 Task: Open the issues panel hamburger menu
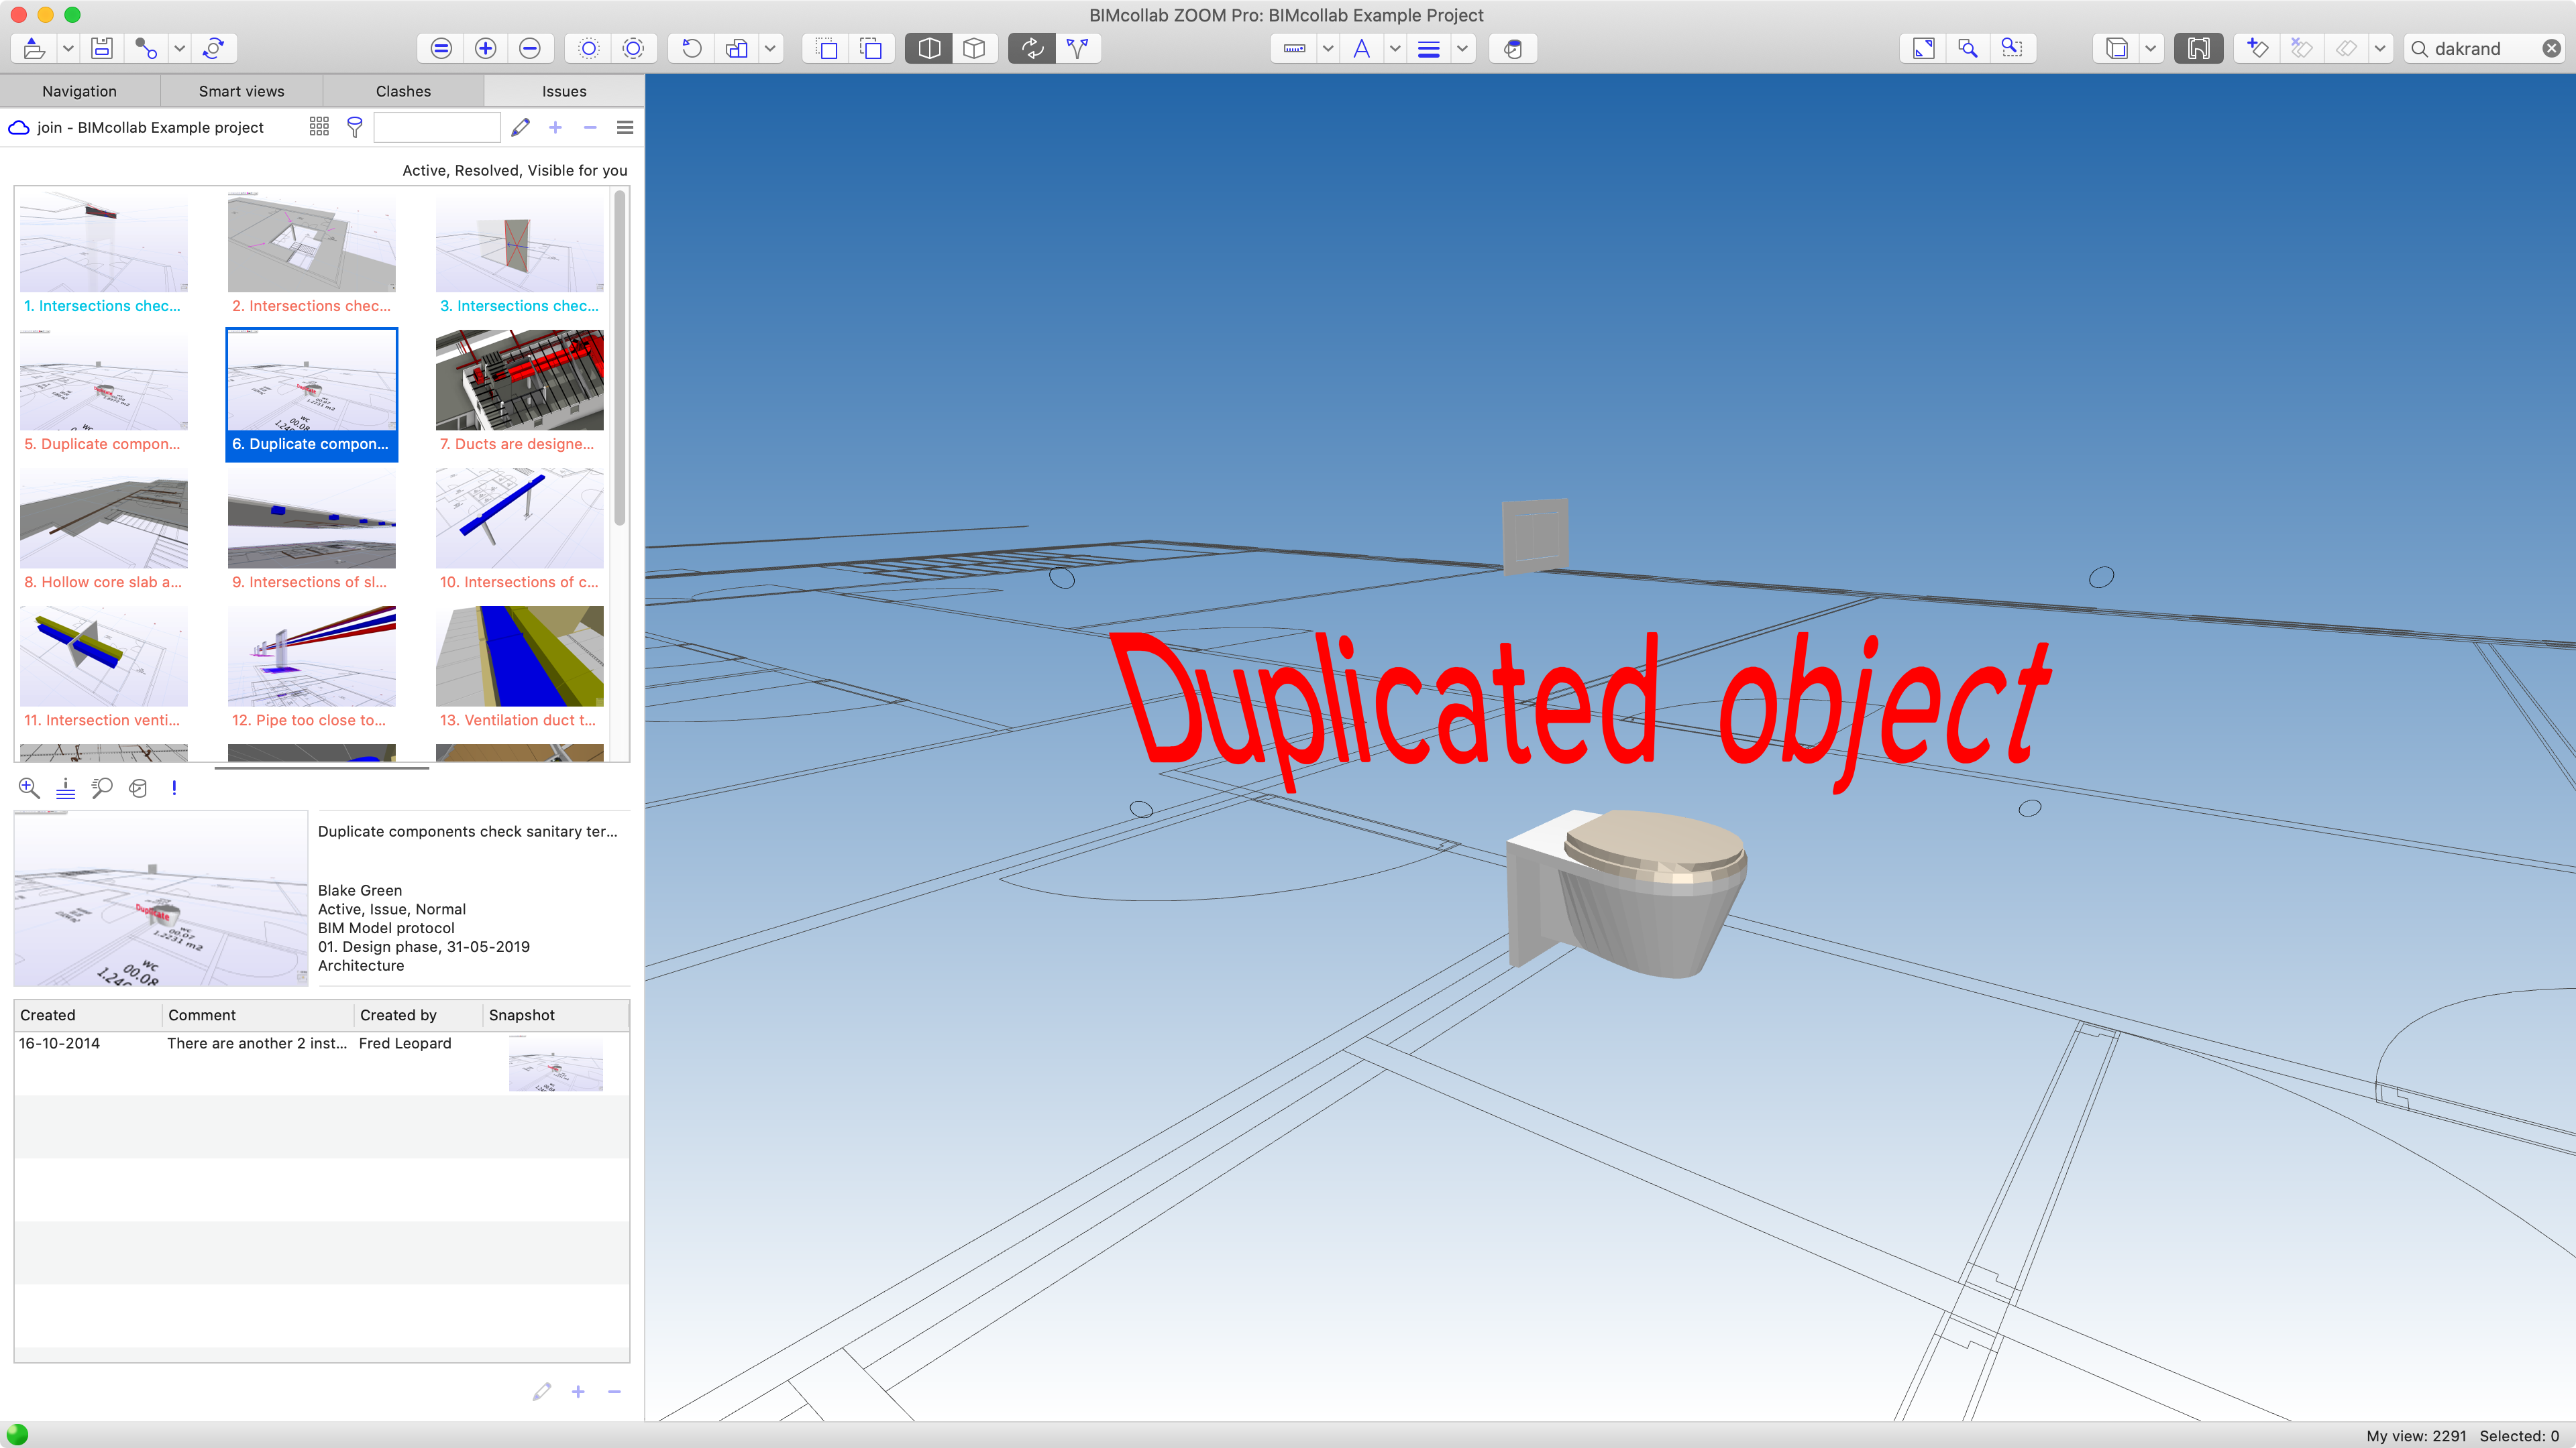point(625,127)
